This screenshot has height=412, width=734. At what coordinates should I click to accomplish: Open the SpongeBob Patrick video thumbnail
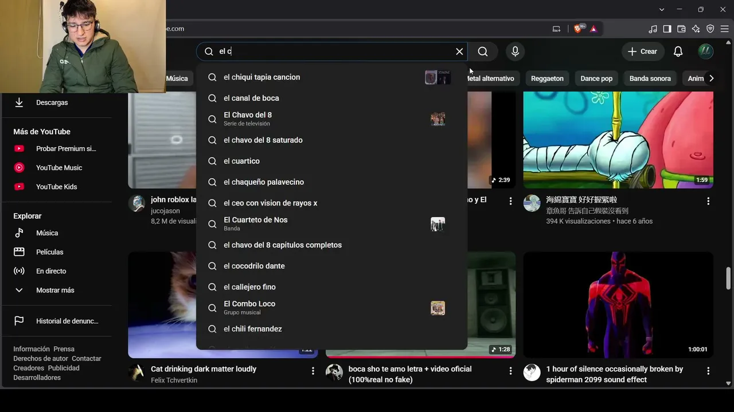click(618, 140)
